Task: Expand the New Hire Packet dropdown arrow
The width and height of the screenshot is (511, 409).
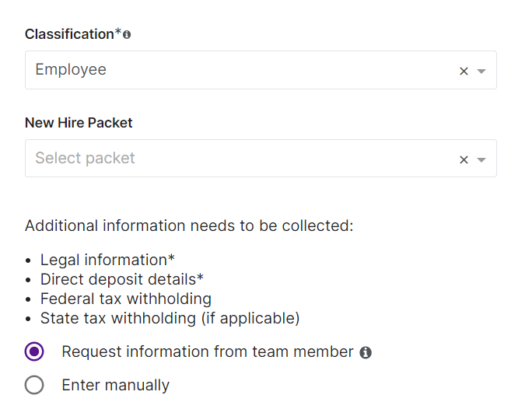Action: coord(481,159)
